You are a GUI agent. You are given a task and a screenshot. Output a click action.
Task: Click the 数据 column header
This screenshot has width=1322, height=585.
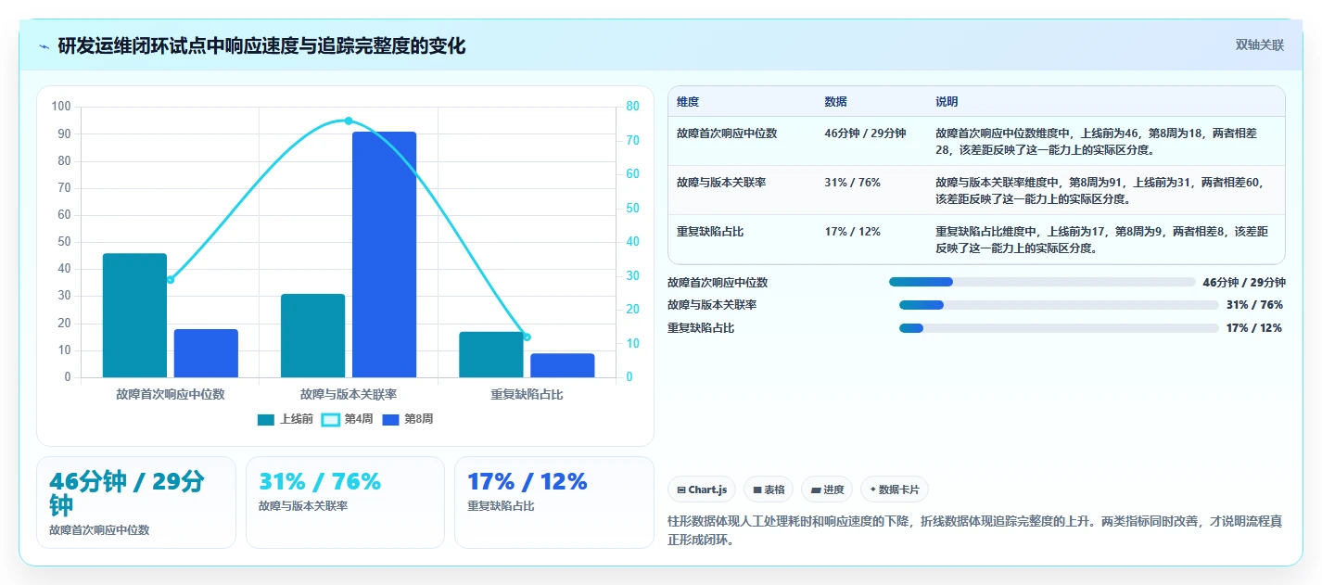click(x=835, y=102)
